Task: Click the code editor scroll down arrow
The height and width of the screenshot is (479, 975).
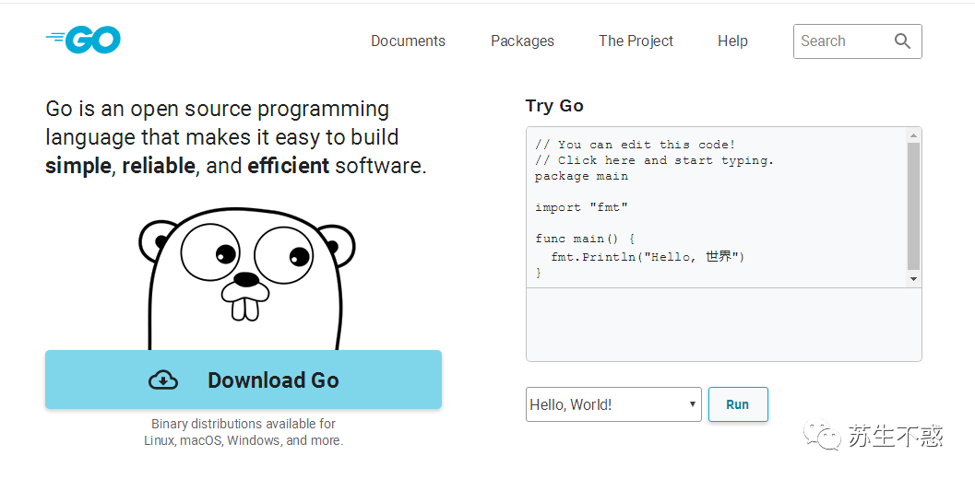Action: (913, 279)
